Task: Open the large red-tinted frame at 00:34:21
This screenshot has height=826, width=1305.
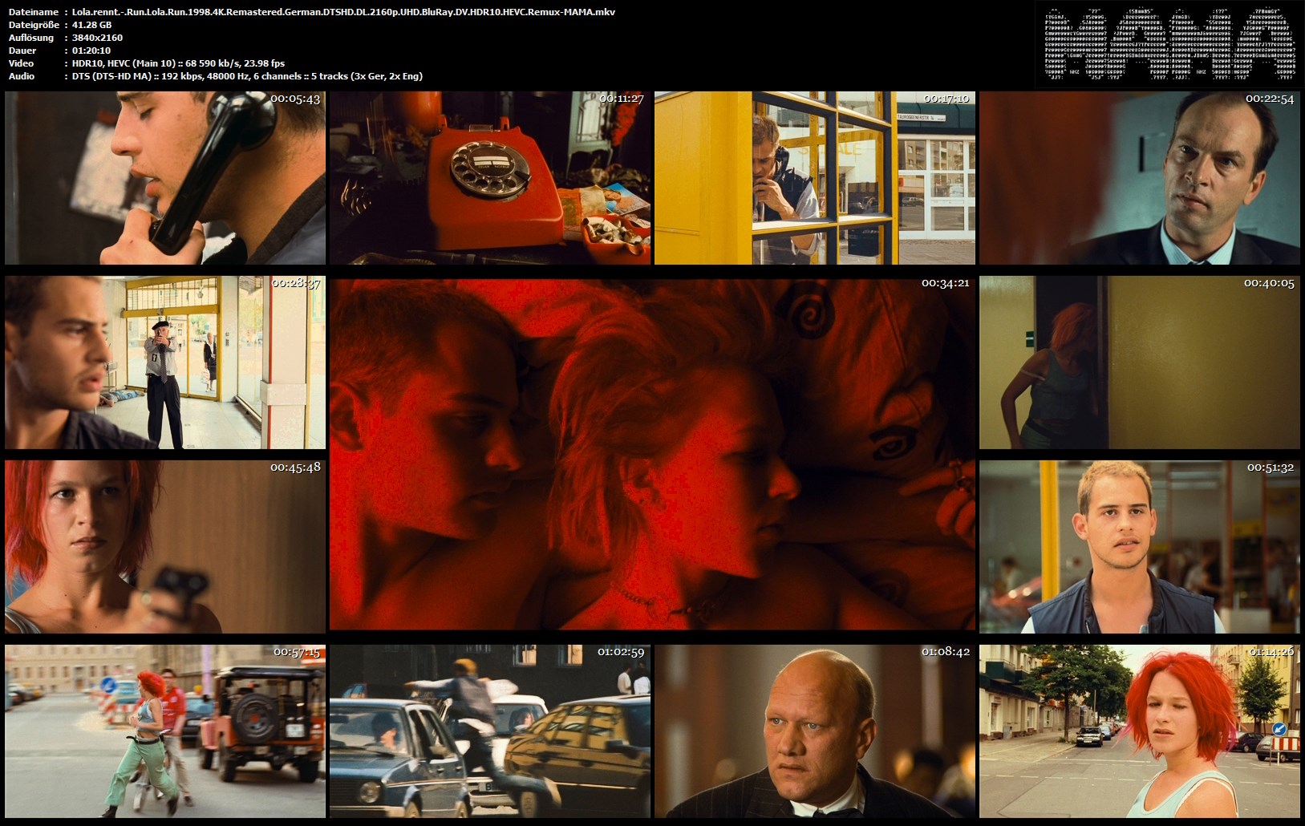Action: click(x=652, y=455)
